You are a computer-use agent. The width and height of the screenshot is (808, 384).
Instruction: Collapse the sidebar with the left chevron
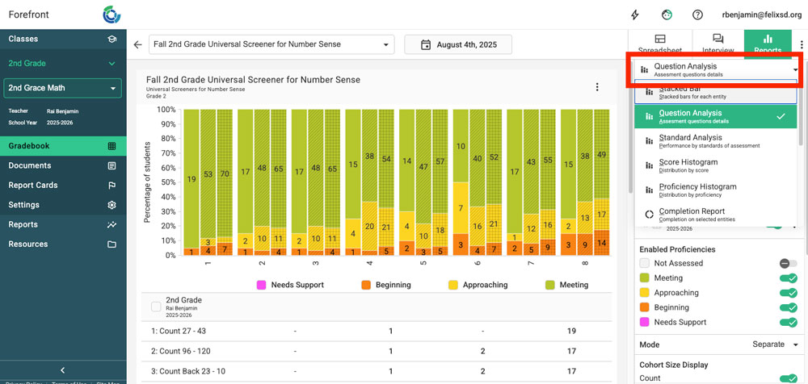[x=63, y=370]
